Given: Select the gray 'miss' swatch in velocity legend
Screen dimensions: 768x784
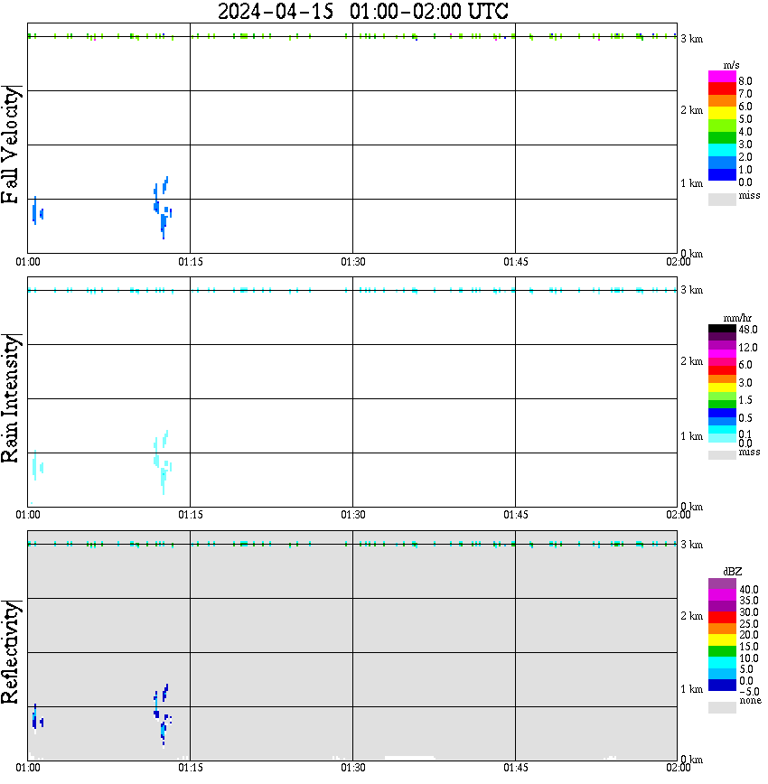Looking at the screenshot, I should [722, 199].
